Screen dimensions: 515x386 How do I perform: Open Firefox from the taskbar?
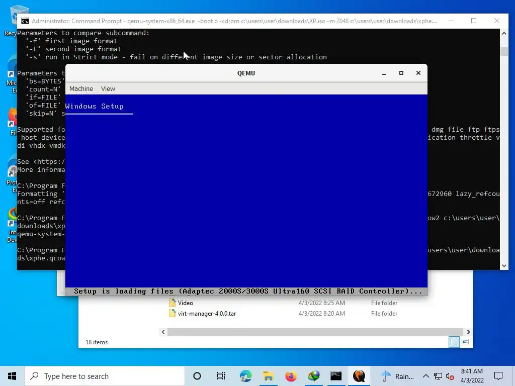pos(291,376)
